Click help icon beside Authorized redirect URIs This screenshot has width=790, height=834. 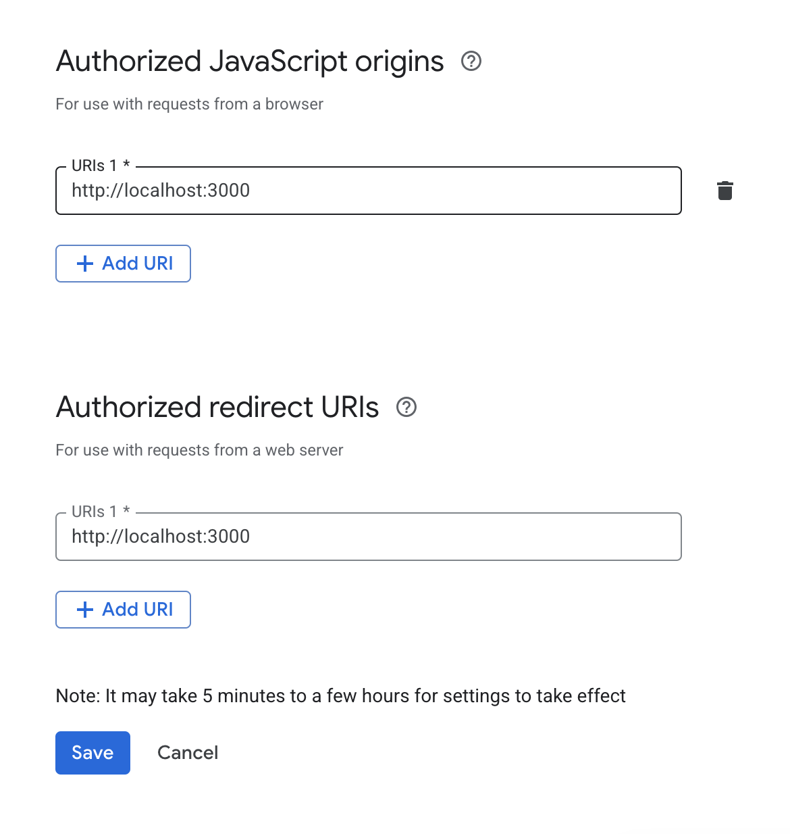pos(406,408)
